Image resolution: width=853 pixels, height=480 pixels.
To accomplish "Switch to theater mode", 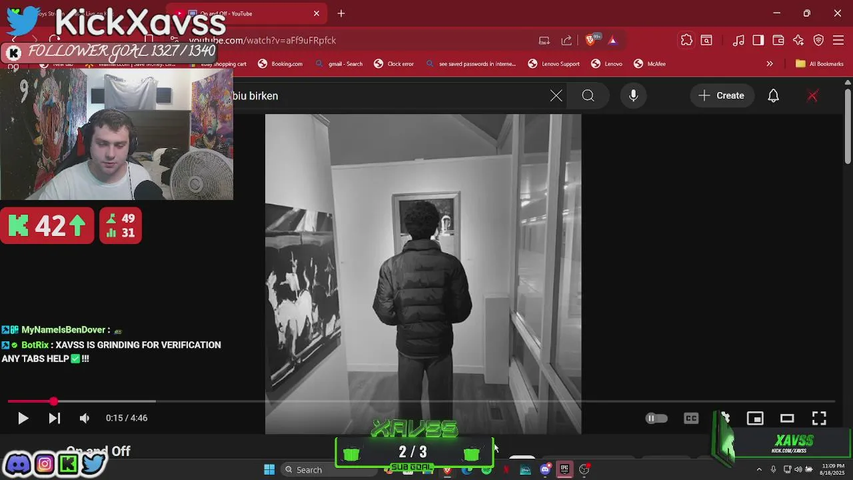I will [787, 418].
